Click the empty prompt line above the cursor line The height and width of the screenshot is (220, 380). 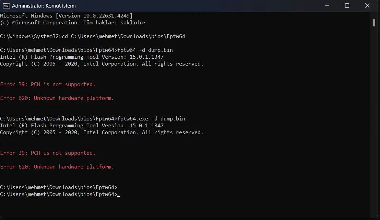59,187
